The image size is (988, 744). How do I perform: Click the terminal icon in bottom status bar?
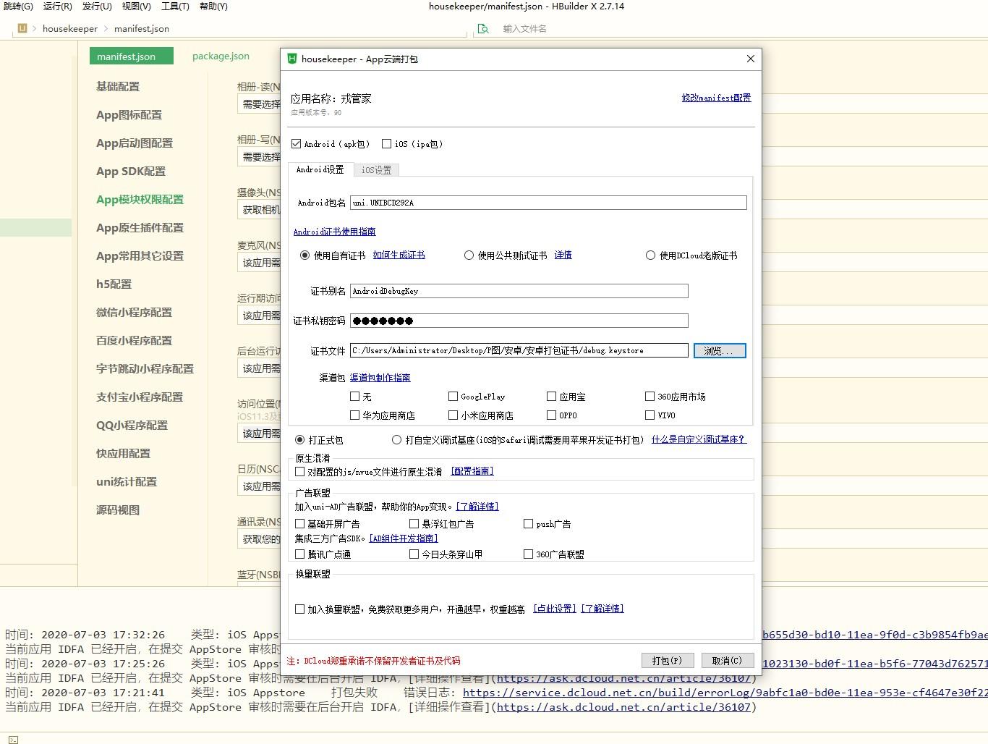point(12,739)
